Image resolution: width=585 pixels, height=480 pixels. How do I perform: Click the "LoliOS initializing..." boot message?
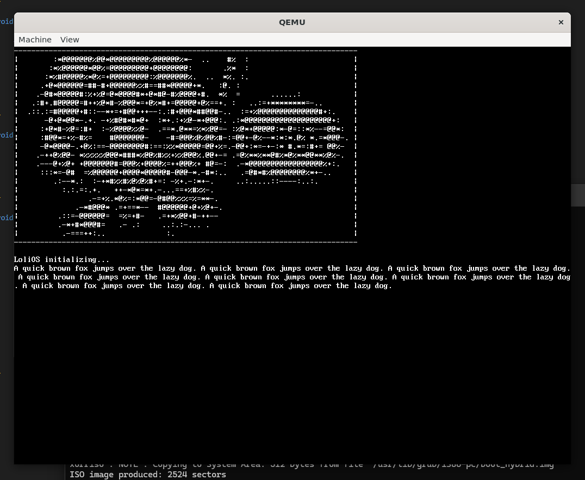tap(61, 259)
